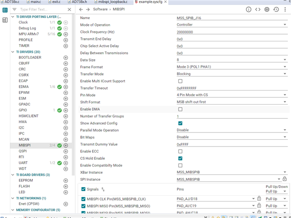Add a TIMER module instance

pyautogui.click(x=66, y=46)
